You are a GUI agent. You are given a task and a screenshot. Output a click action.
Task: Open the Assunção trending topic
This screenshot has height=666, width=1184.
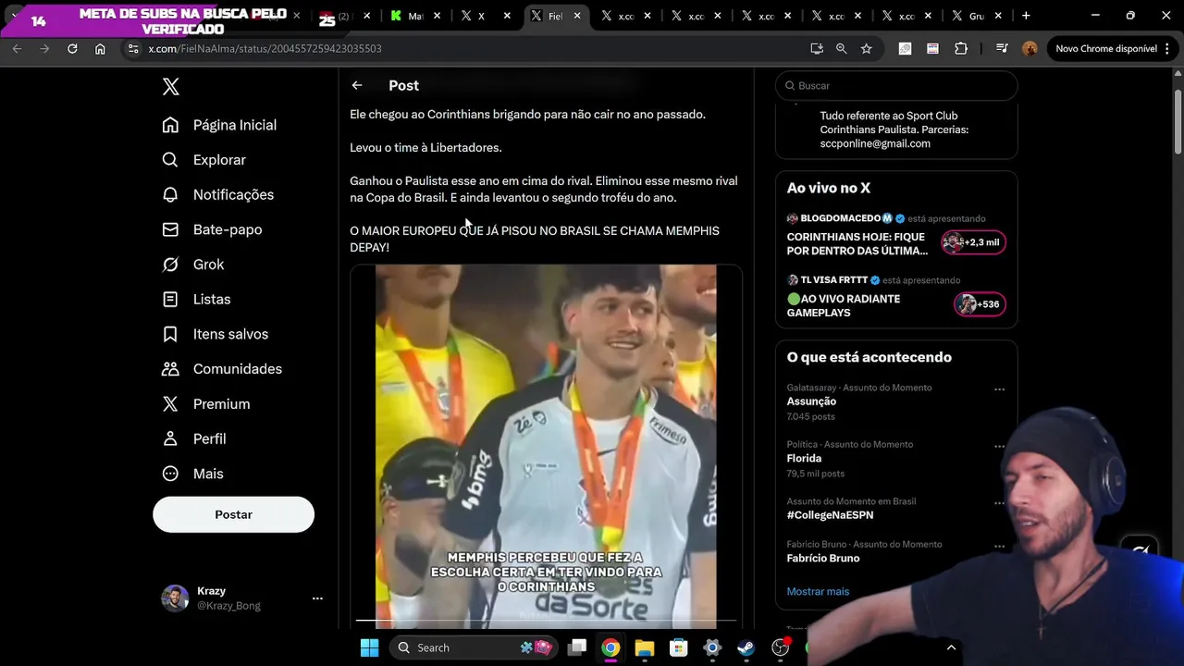point(811,401)
